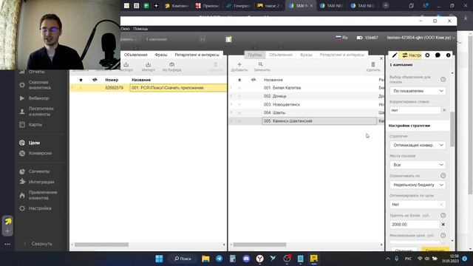Open the info icon in settings panel

pyautogui.click(x=449, y=55)
